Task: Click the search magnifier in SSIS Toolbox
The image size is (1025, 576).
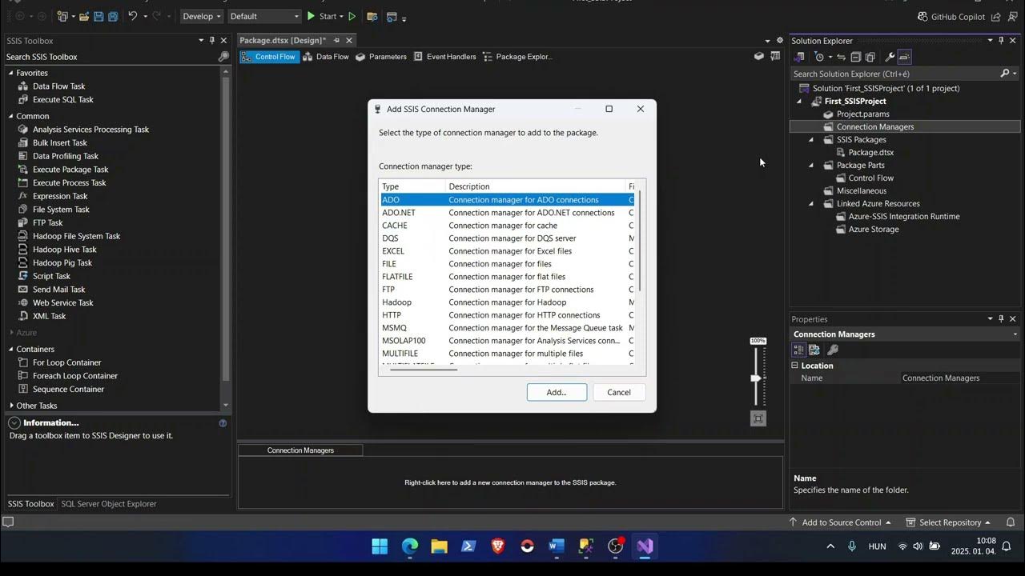Action: [223, 57]
